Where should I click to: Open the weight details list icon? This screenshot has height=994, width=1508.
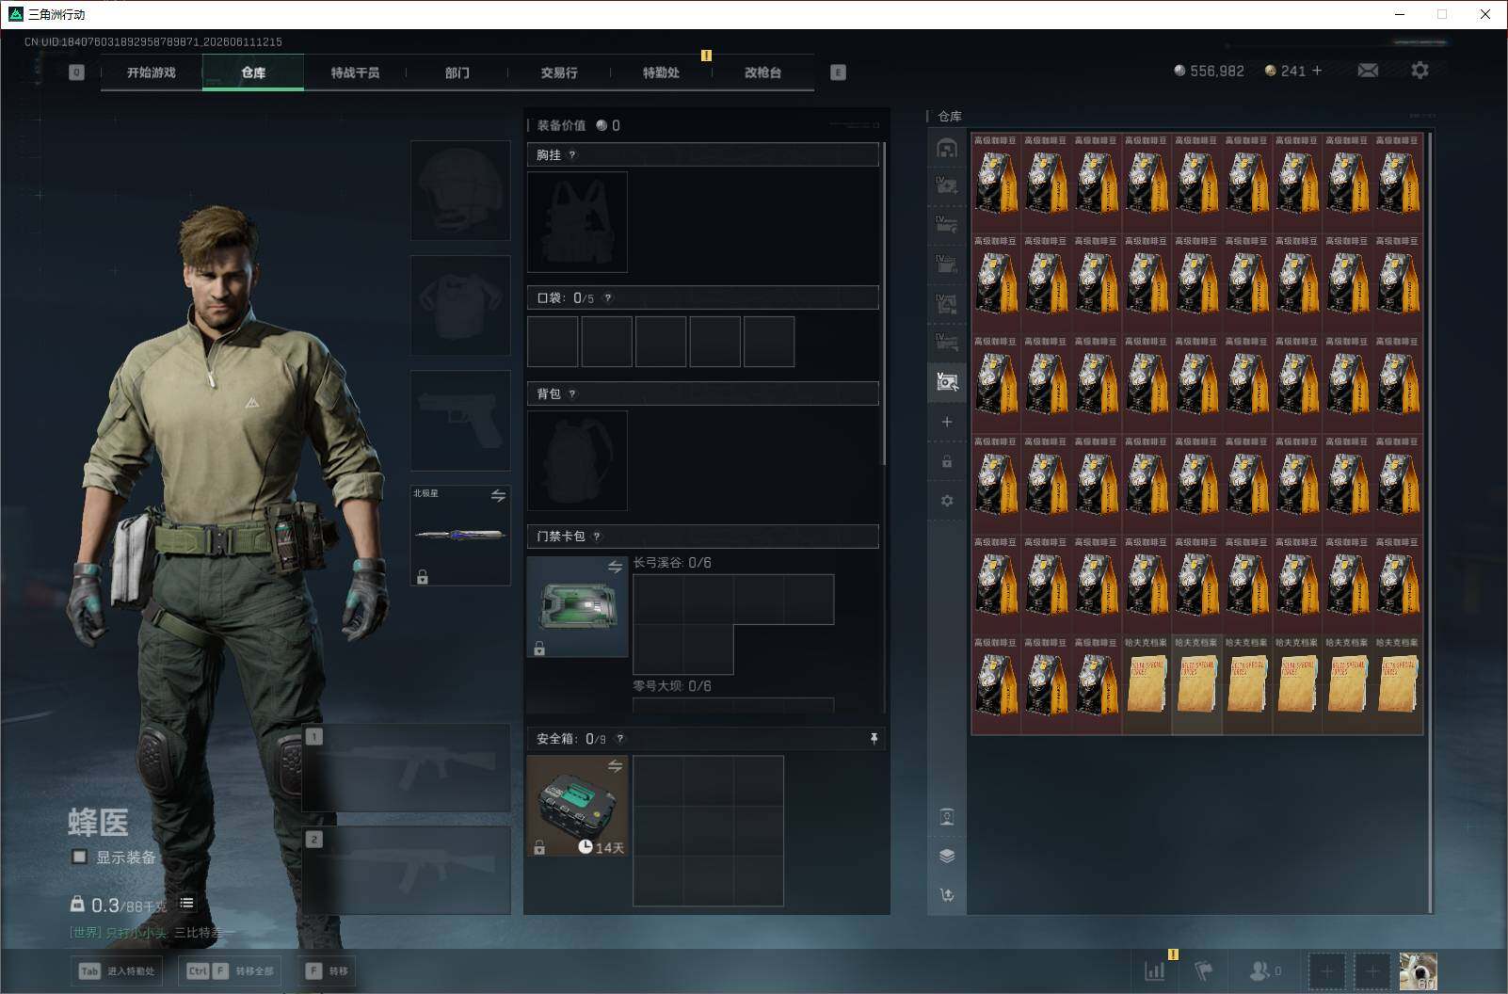click(186, 903)
